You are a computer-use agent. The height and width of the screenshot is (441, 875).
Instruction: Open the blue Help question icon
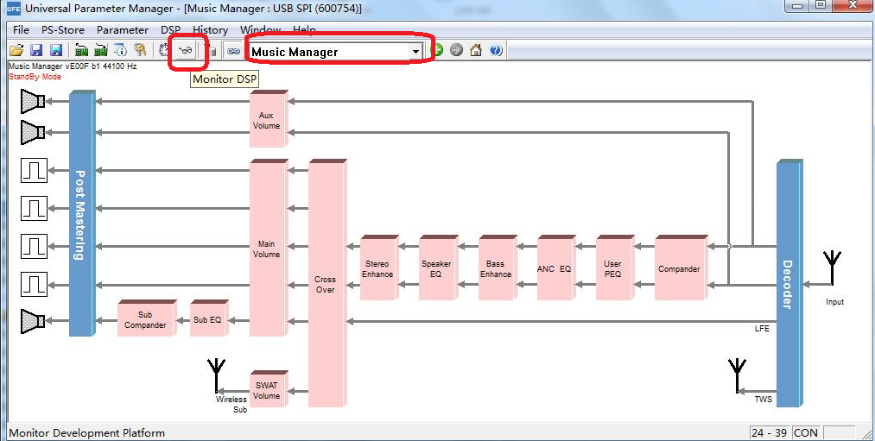pos(496,50)
